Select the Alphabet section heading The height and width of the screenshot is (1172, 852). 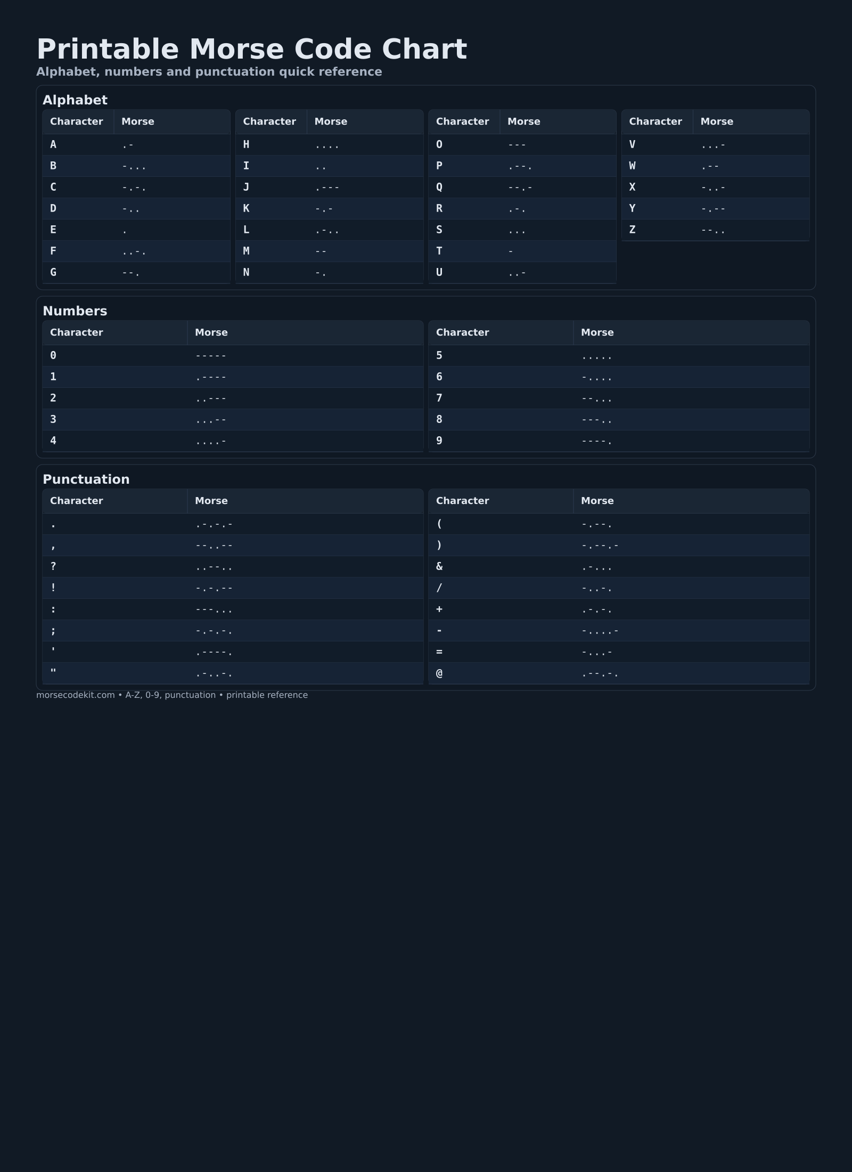[x=75, y=100]
